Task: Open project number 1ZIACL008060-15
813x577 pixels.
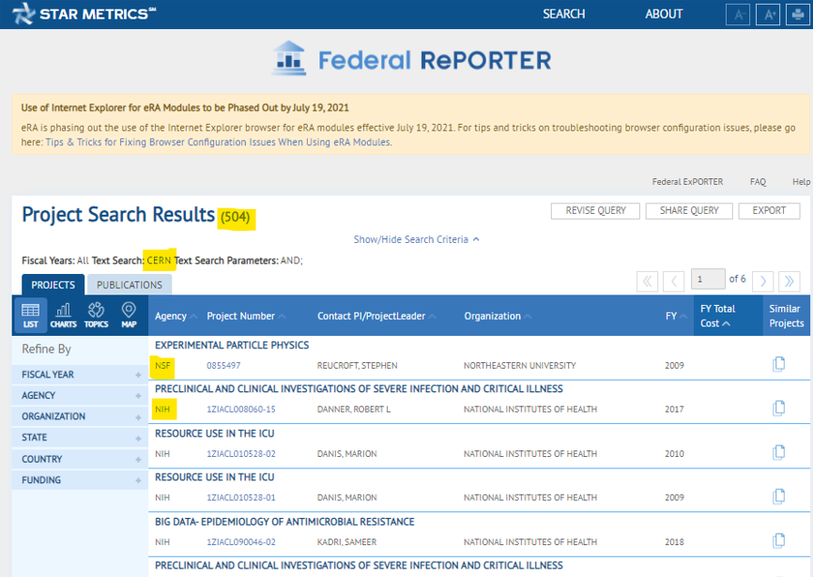Action: tap(241, 409)
